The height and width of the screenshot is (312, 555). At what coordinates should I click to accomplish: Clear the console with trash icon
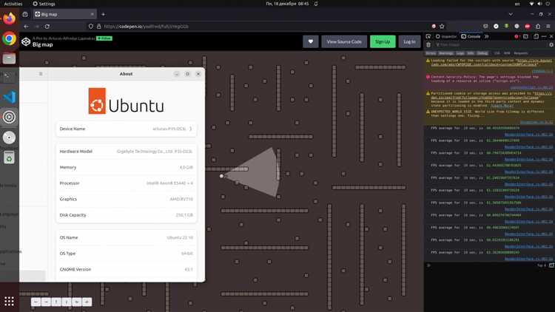click(428, 45)
